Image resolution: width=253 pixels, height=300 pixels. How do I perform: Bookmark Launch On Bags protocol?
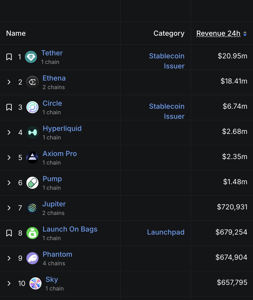coord(9,233)
